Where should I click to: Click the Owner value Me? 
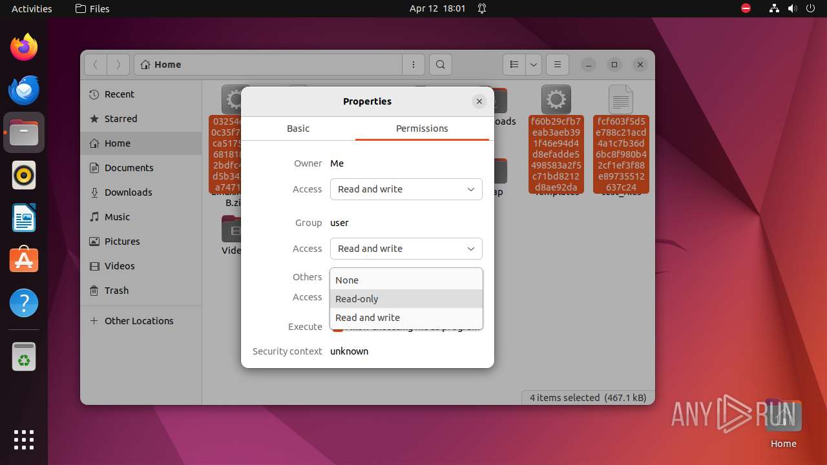(337, 163)
